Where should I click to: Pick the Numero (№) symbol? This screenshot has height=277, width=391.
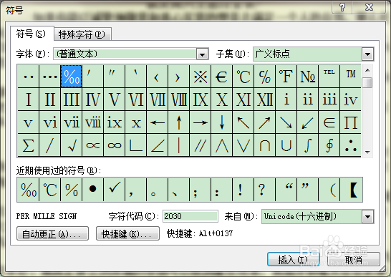(307, 77)
